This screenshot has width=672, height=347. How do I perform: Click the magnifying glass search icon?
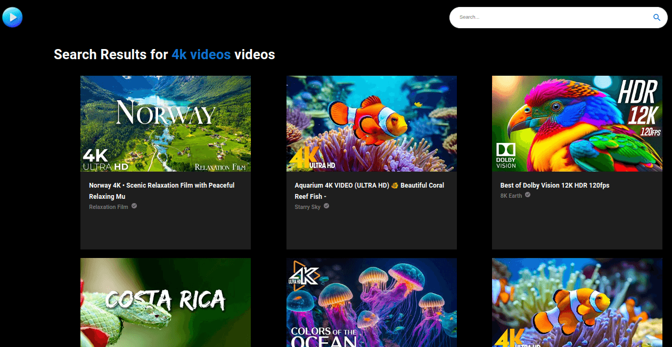(x=657, y=18)
